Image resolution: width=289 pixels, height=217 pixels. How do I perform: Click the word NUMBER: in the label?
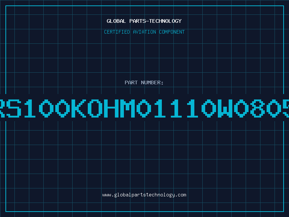coord(152,82)
